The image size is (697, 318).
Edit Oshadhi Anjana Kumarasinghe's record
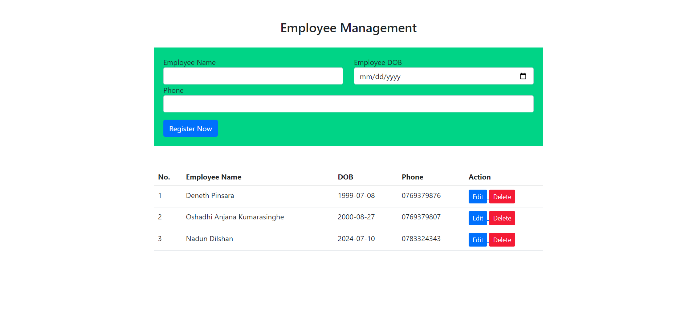click(x=477, y=218)
